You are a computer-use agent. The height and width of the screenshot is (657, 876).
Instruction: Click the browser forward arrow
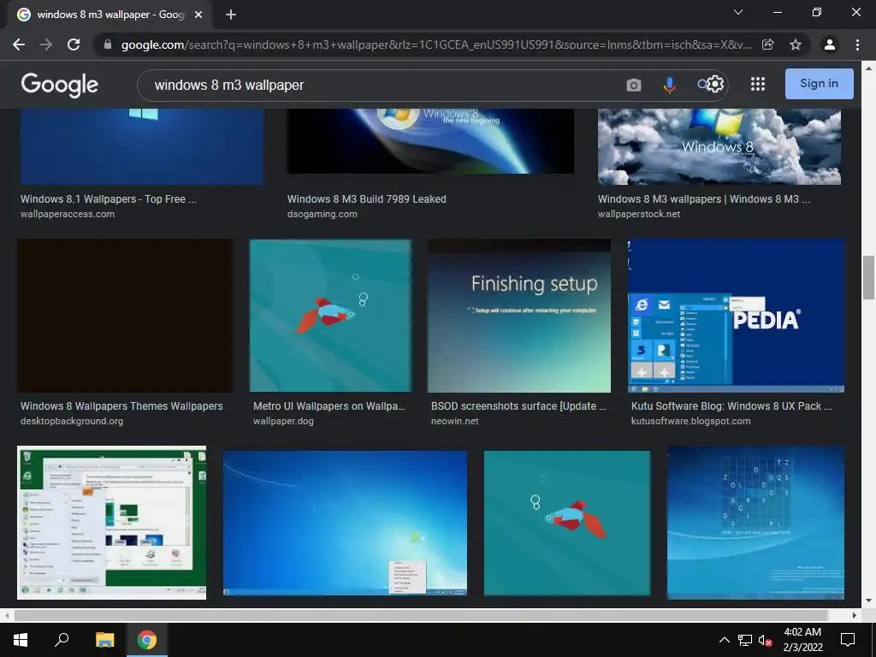pyautogui.click(x=46, y=44)
